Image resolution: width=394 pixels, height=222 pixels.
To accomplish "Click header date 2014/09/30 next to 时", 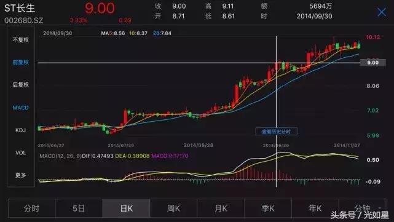I will click(x=314, y=17).
